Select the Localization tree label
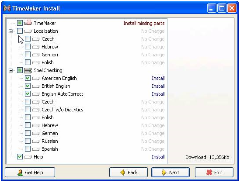The height and width of the screenshot is (183, 240). pyautogui.click(x=46, y=31)
